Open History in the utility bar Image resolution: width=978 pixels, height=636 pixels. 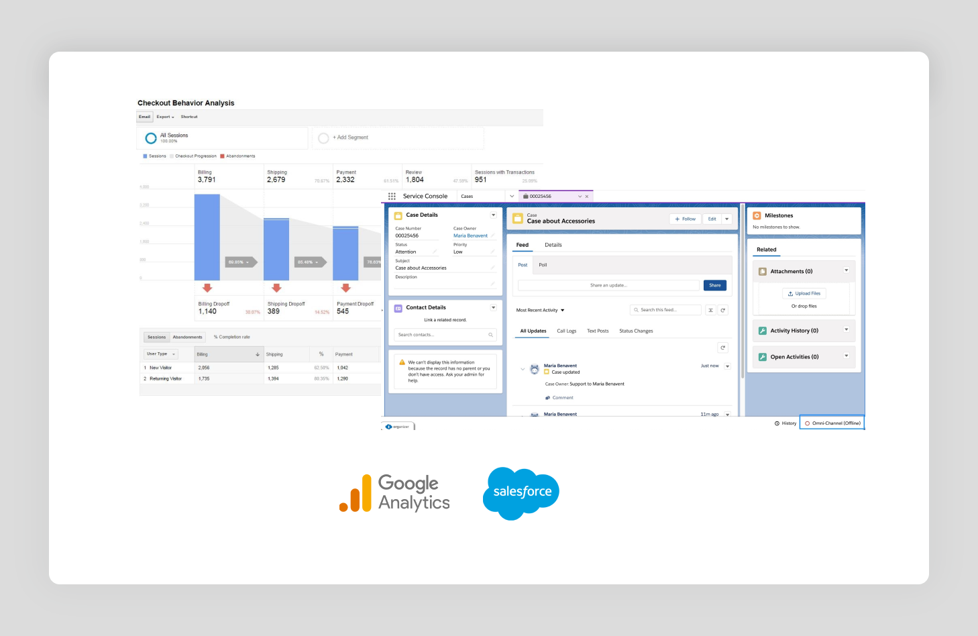point(785,423)
